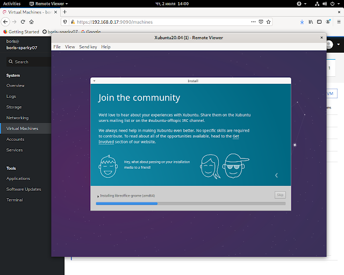The image size is (344, 275).
Task: Open Remote Viewer View menu
Action: tap(70, 47)
